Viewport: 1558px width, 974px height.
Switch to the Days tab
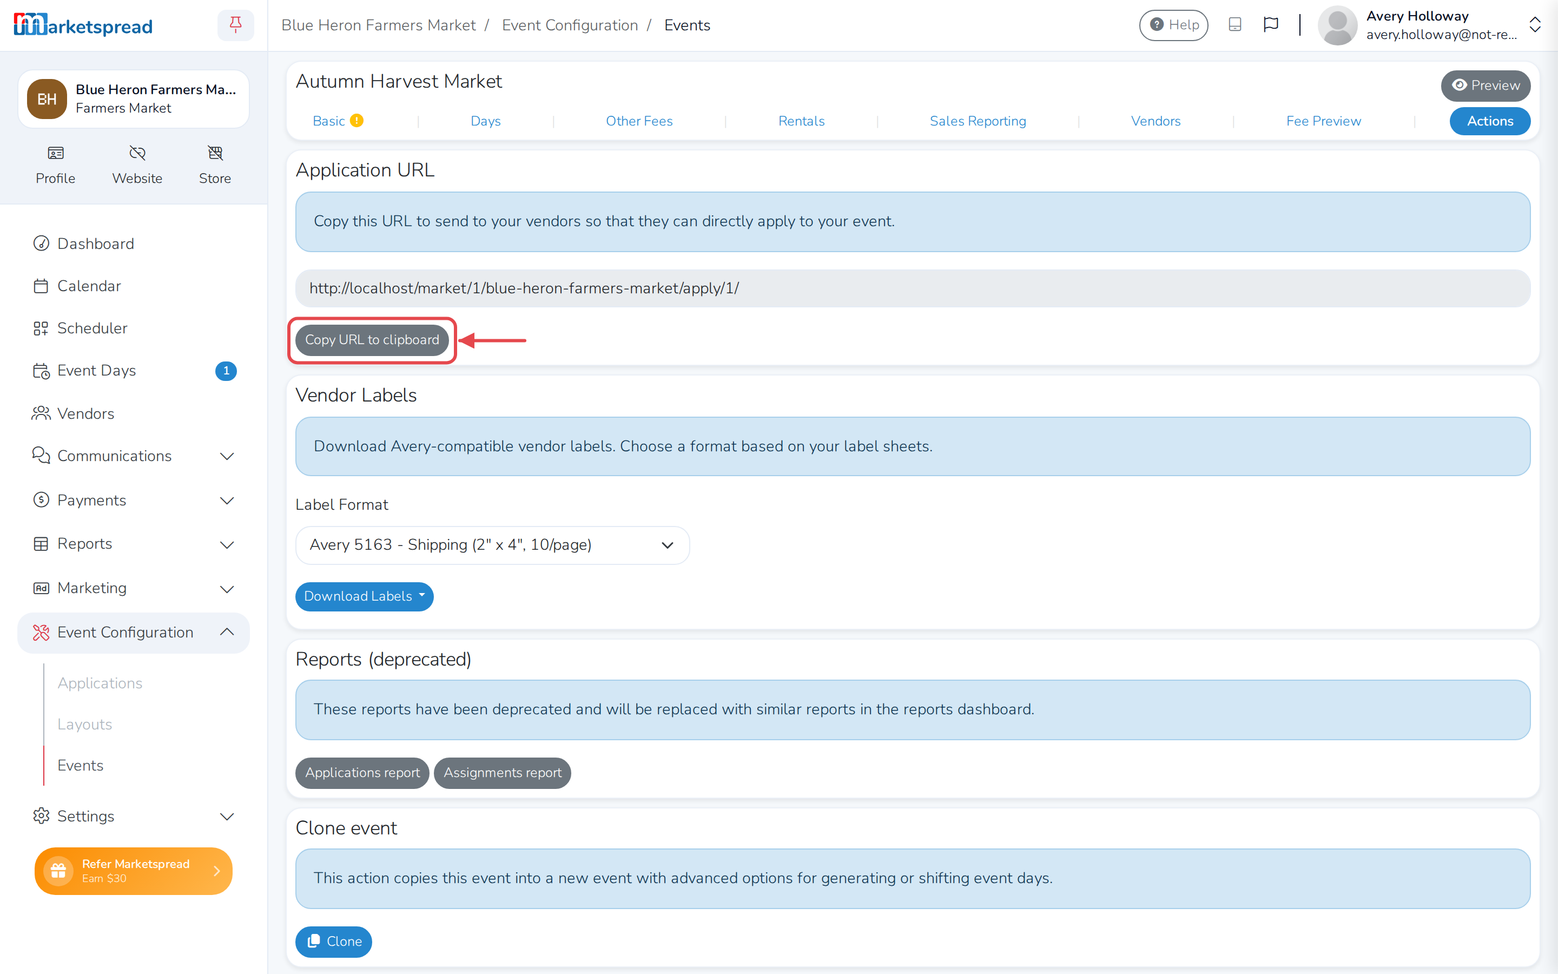485,121
